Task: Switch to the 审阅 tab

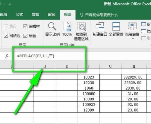Action: [x=51, y=14]
